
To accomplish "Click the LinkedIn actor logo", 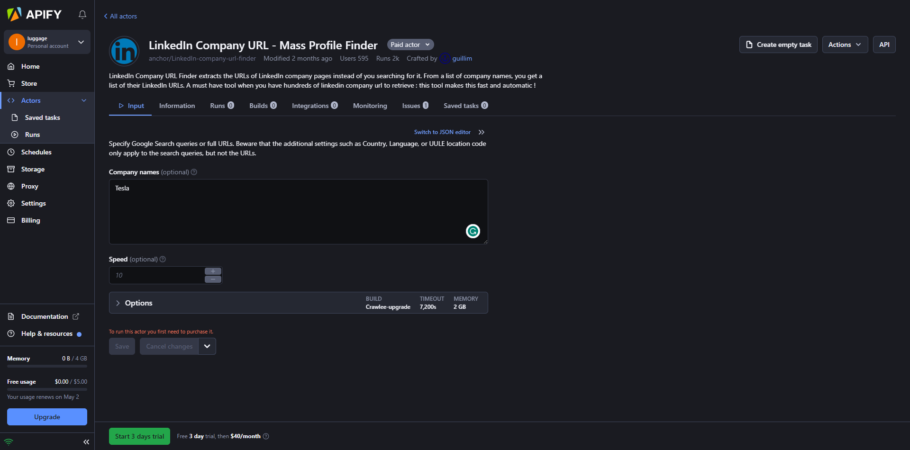I will coord(124,51).
